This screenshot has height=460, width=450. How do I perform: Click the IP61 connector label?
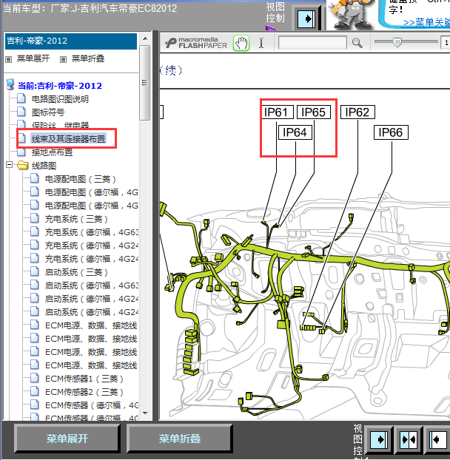[x=275, y=112]
